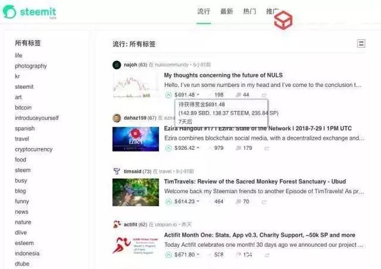This screenshot has width=381, height=269.
Task: Upvote the Actifit Month One post
Action: click(168, 255)
